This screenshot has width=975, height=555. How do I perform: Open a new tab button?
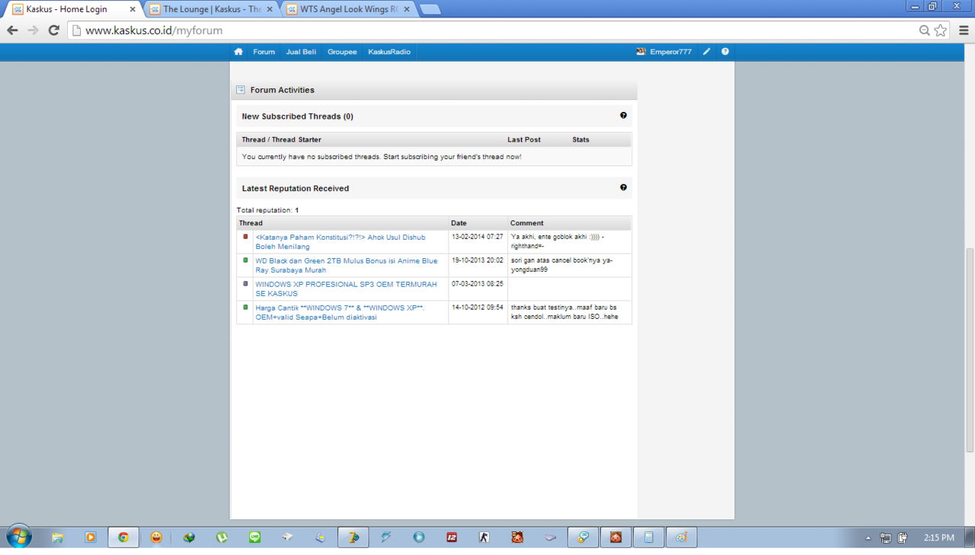click(430, 9)
